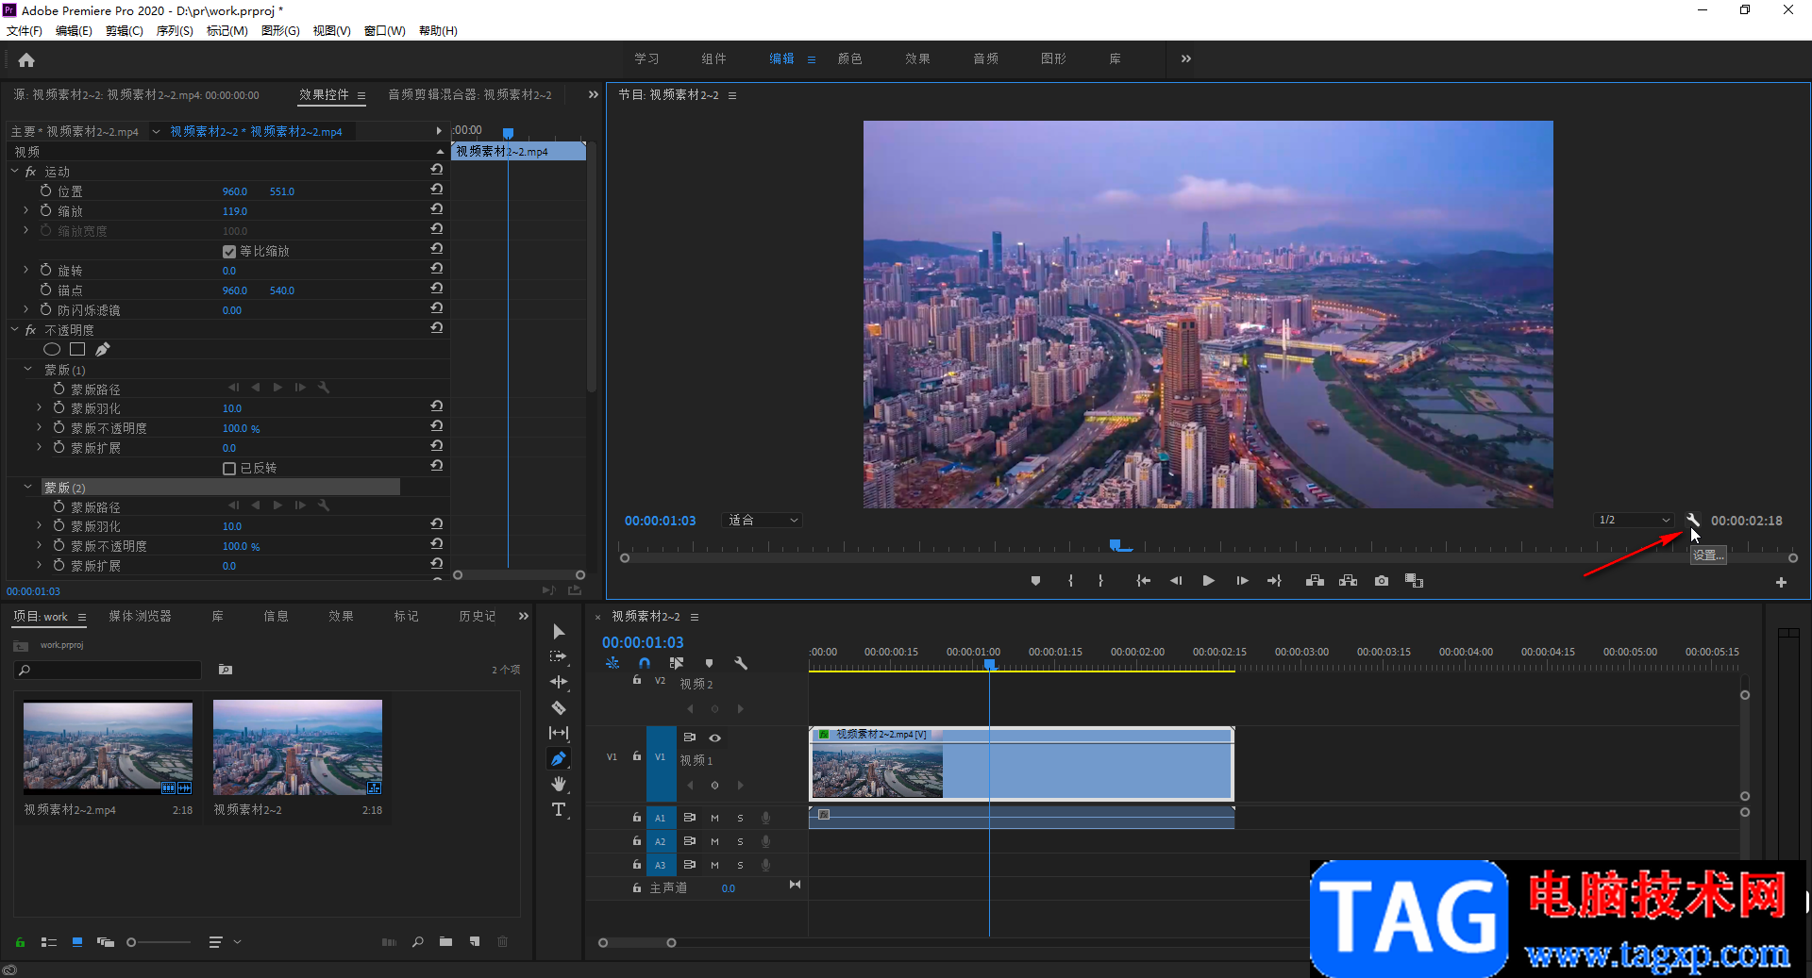Screen dimensions: 1812x978
Task: Select the Hand tool
Action: [559, 784]
